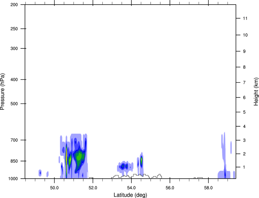Click the 56.0 latitude tick label
The width and height of the screenshot is (259, 198).
pyautogui.click(x=170, y=188)
